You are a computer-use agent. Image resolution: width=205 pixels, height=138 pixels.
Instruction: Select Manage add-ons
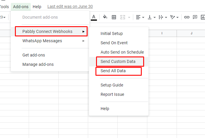click(x=50, y=64)
